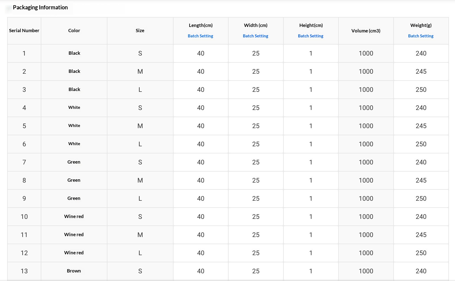Viewport: 455px width, 281px height.
Task: Focus Length field for Wine red L
Action: pos(201,253)
